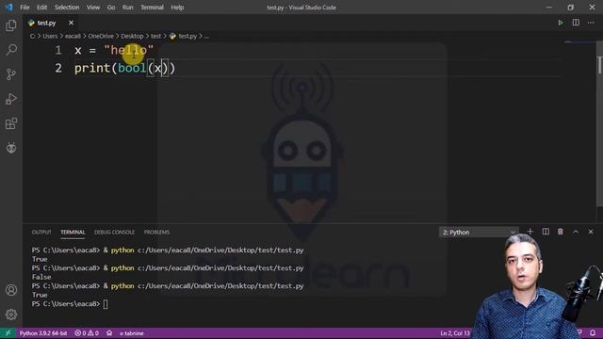Run Python file with the play icon

(561, 23)
